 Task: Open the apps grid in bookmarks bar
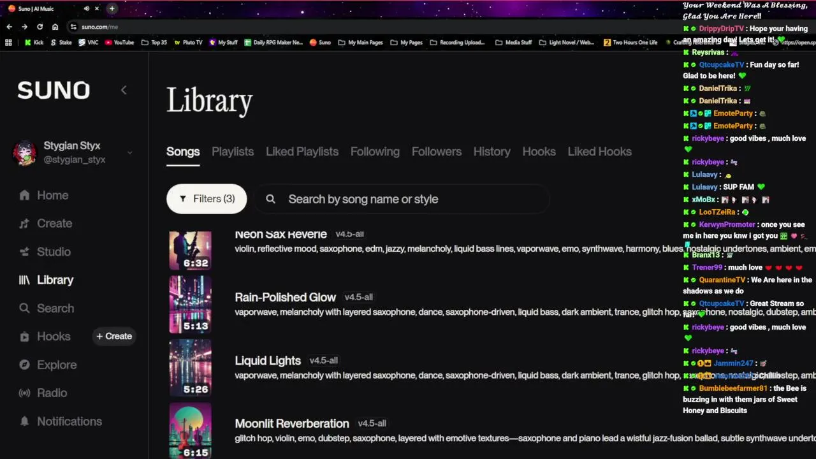8,43
